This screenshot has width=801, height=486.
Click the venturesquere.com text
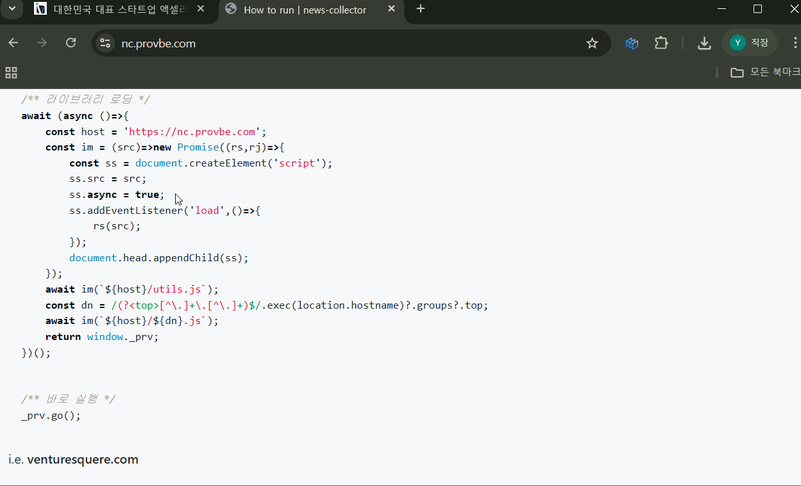point(83,460)
